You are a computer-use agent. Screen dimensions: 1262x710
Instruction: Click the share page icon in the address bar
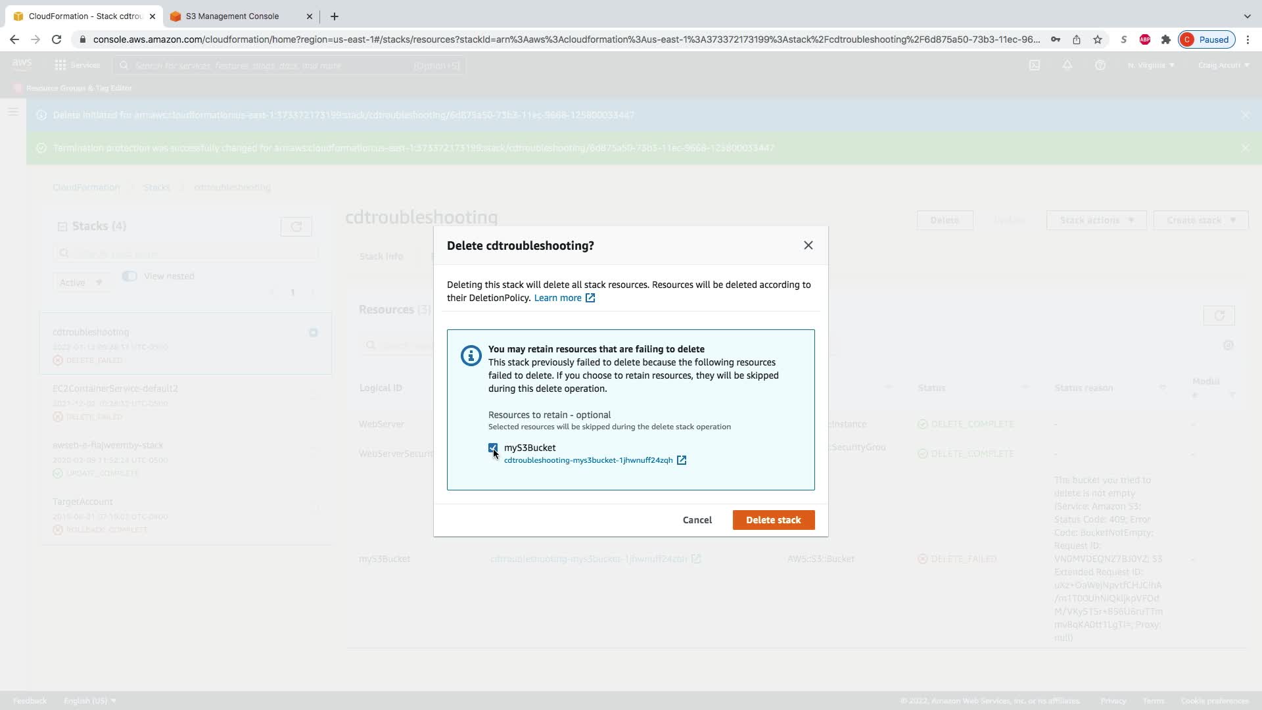[1077, 39]
